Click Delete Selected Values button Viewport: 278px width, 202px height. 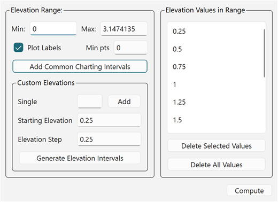(217, 146)
